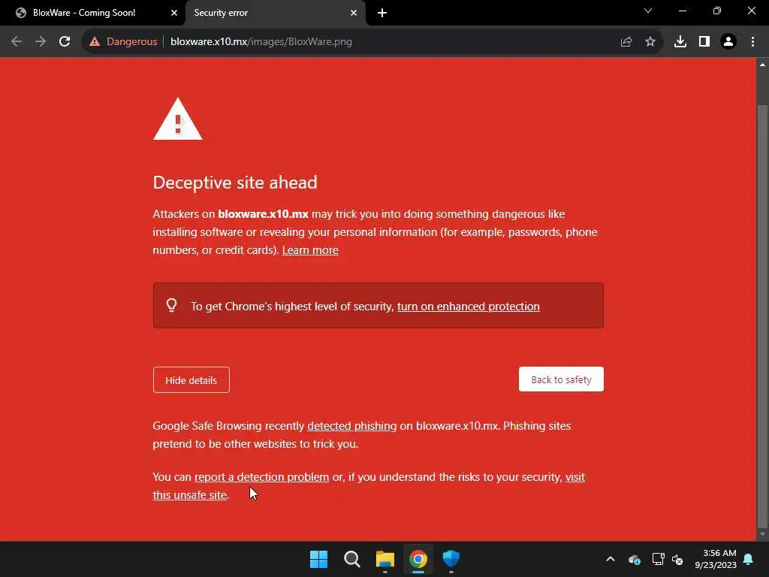Screen dimensions: 769x577
Task: Click the Back to safety button
Action: pos(561,379)
